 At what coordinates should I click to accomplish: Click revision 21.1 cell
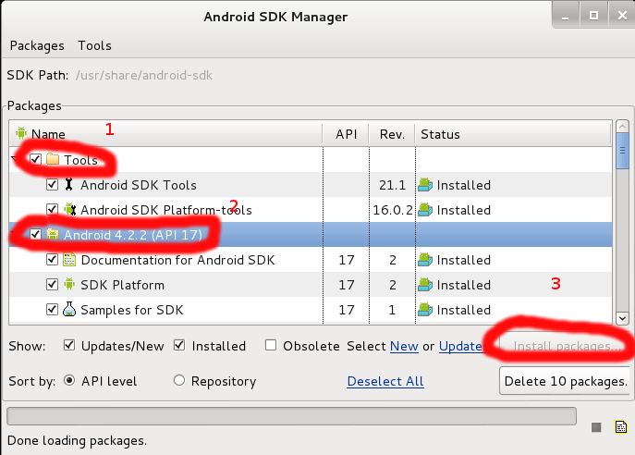[x=392, y=185]
